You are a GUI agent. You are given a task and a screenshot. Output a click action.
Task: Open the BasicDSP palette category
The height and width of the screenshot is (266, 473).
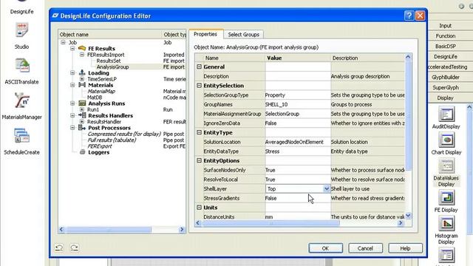445,46
